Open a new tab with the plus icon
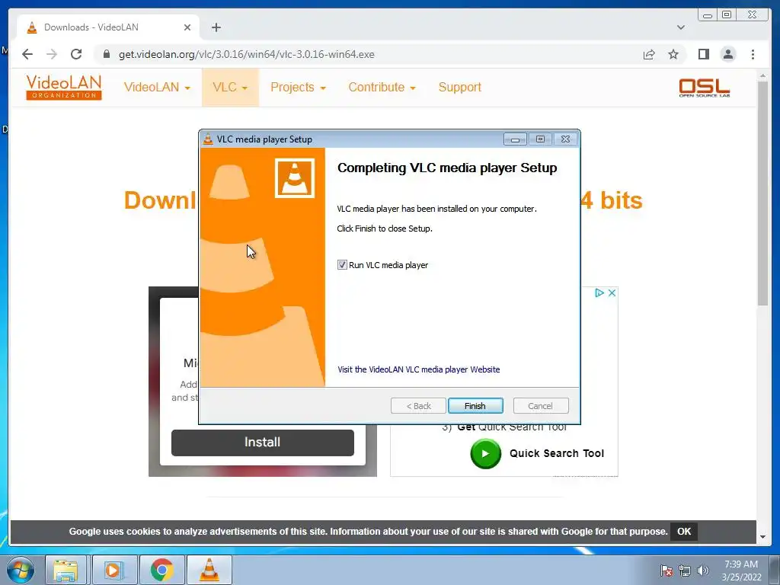Screen dimensions: 780x585 [216, 27]
